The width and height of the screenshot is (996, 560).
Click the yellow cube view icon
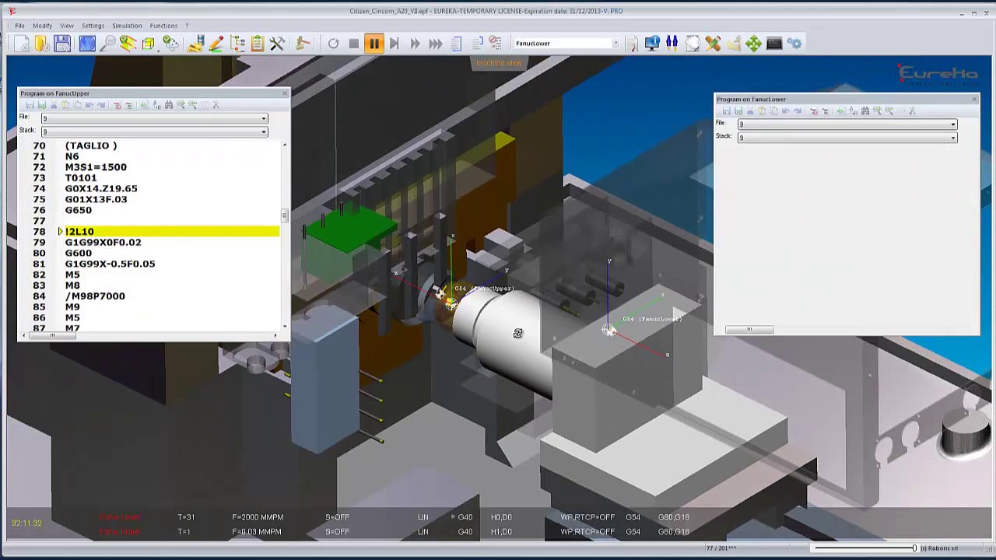tap(148, 44)
